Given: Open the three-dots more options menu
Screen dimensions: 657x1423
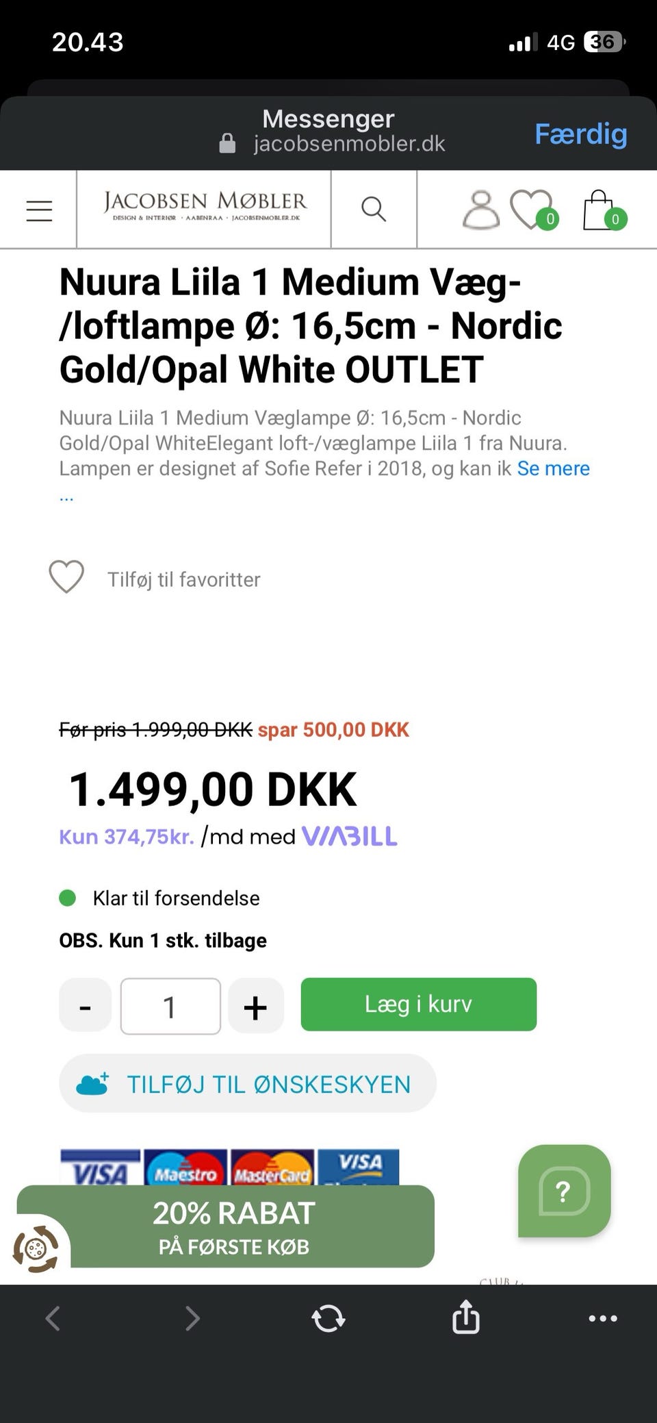Looking at the screenshot, I should coord(603,1318).
